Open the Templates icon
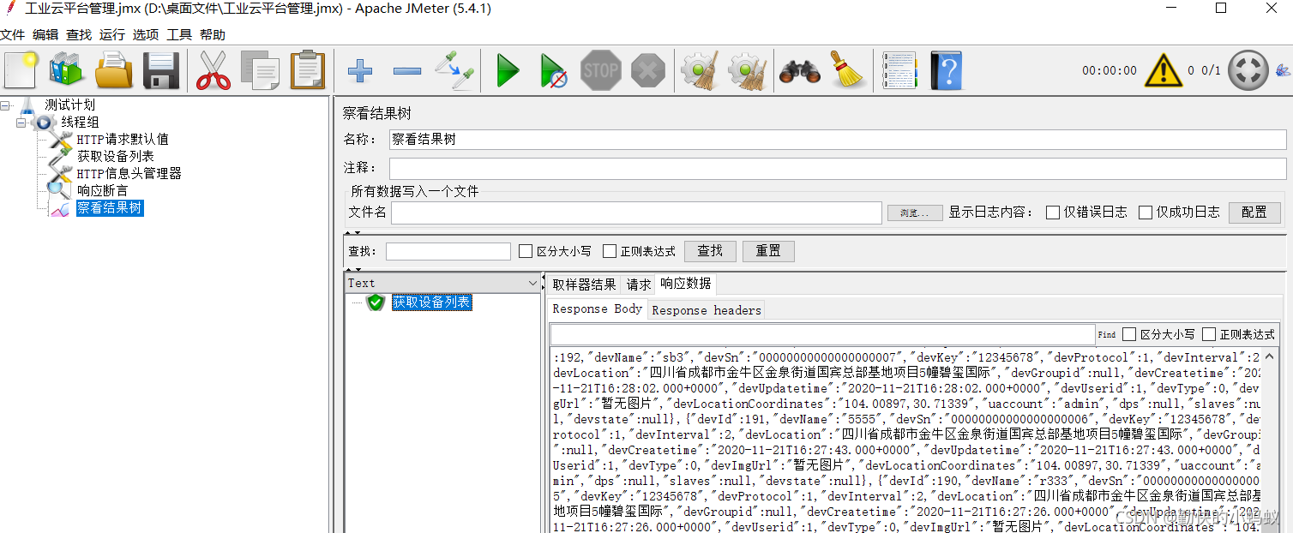Image resolution: width=1293 pixels, height=533 pixels. point(67,70)
